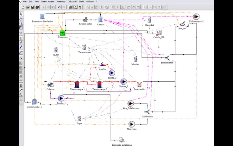The width and height of the screenshot is (233, 146).
Task: Save the project with the floppy disk icon
Action: click(x=32, y=7)
